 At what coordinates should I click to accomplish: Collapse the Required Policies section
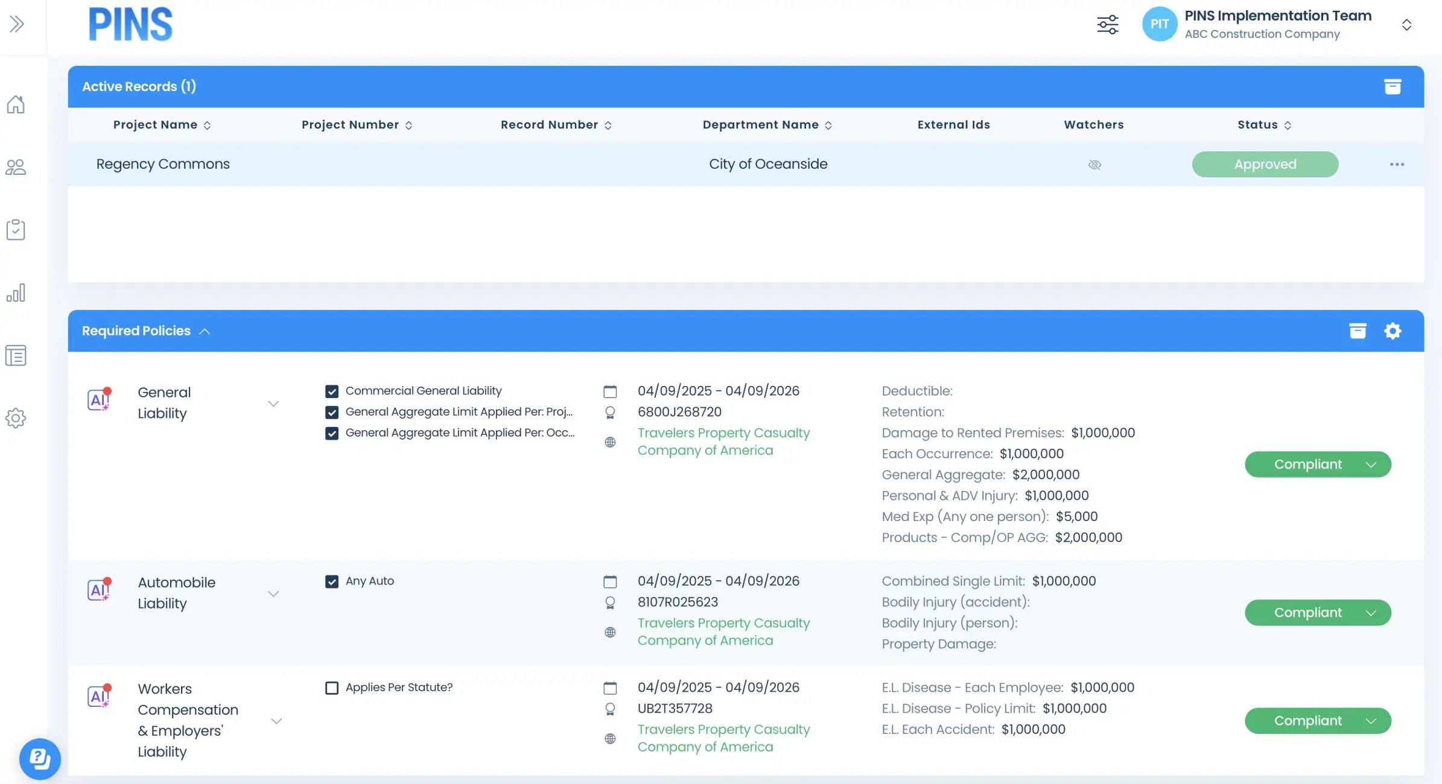tap(205, 330)
